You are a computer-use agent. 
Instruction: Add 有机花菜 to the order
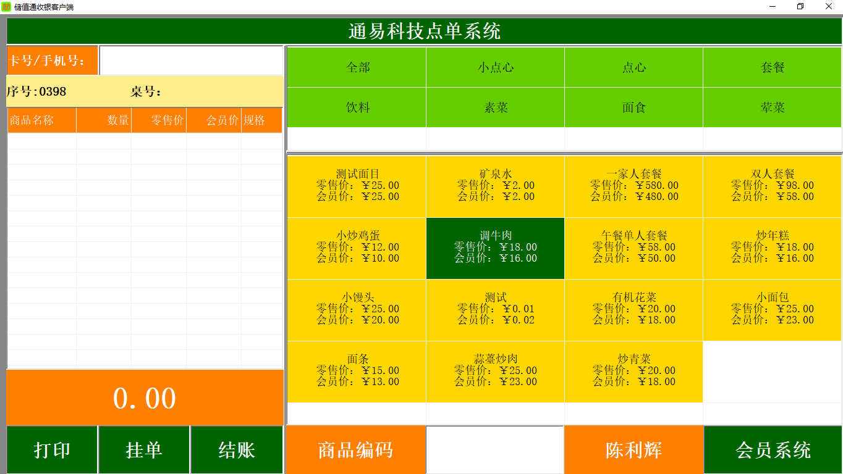click(633, 310)
